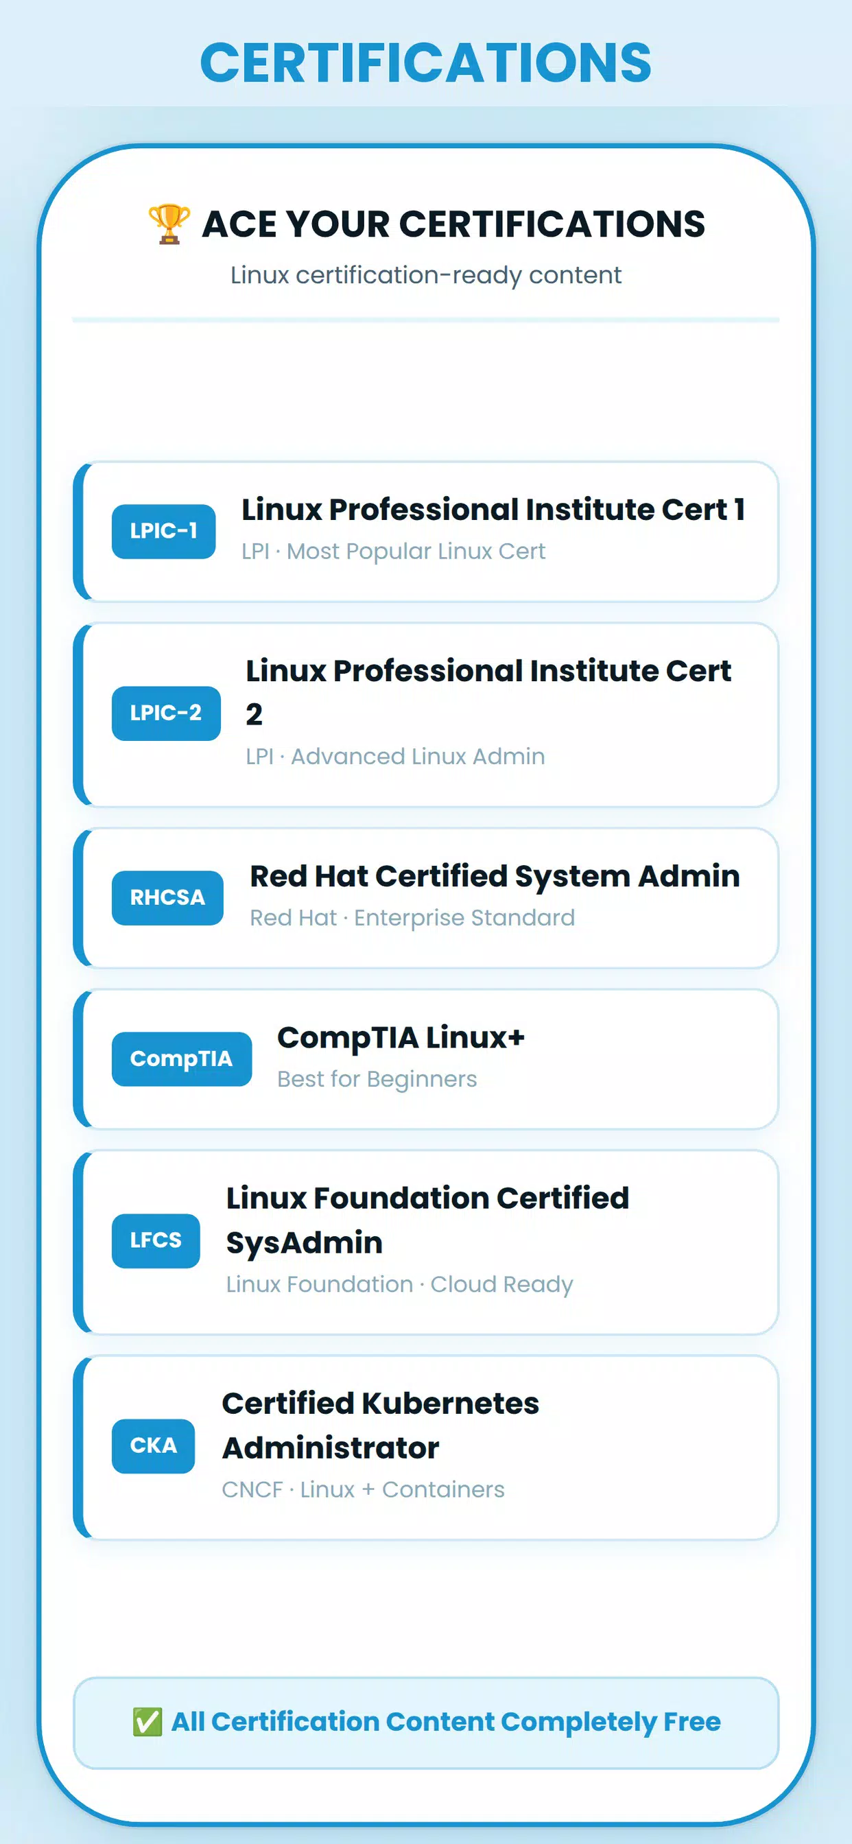This screenshot has width=852, height=1844.
Task: Tap the CKA badge
Action: pos(153,1446)
